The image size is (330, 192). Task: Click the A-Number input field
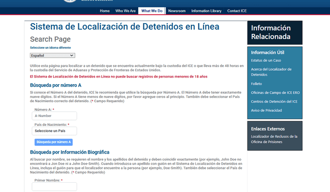click(x=54, y=116)
